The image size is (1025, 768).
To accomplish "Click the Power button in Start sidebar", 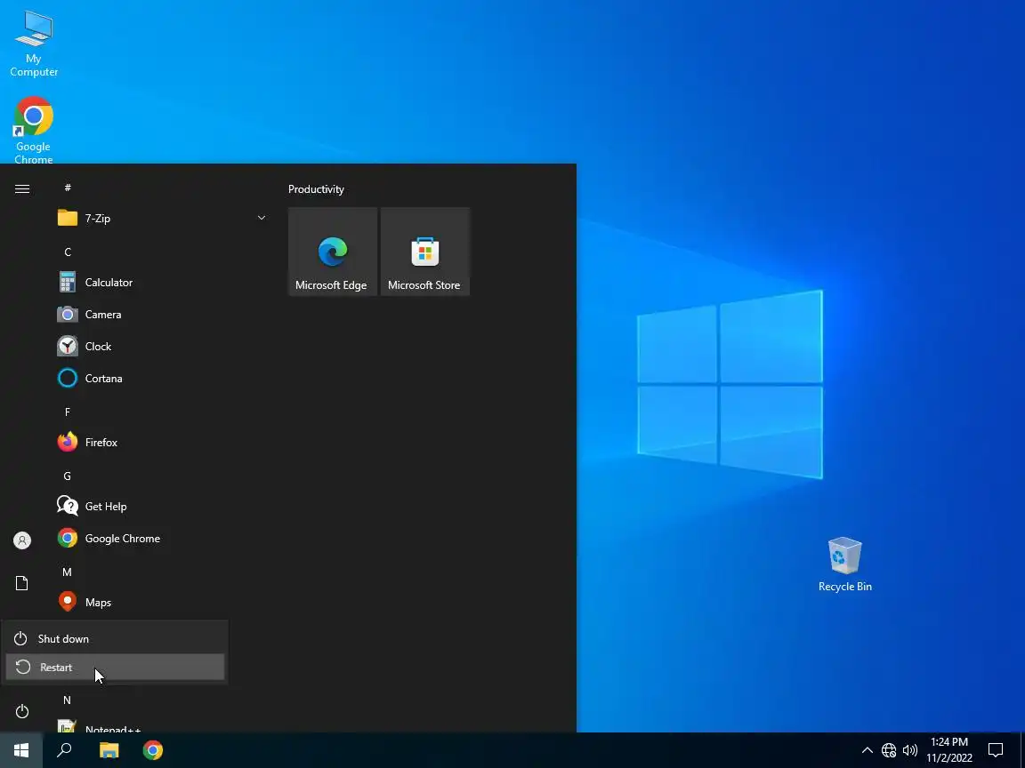I will [x=22, y=711].
